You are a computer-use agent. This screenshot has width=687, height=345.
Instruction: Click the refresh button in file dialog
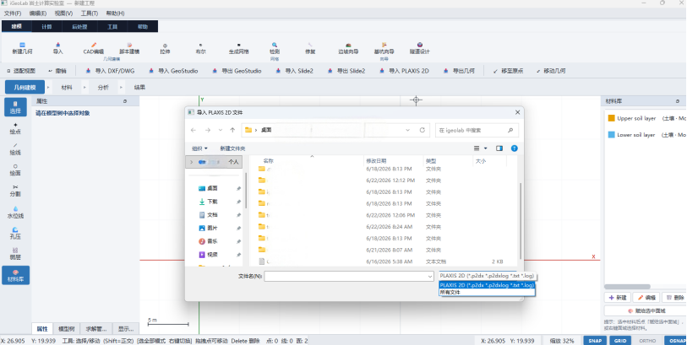[x=423, y=130]
